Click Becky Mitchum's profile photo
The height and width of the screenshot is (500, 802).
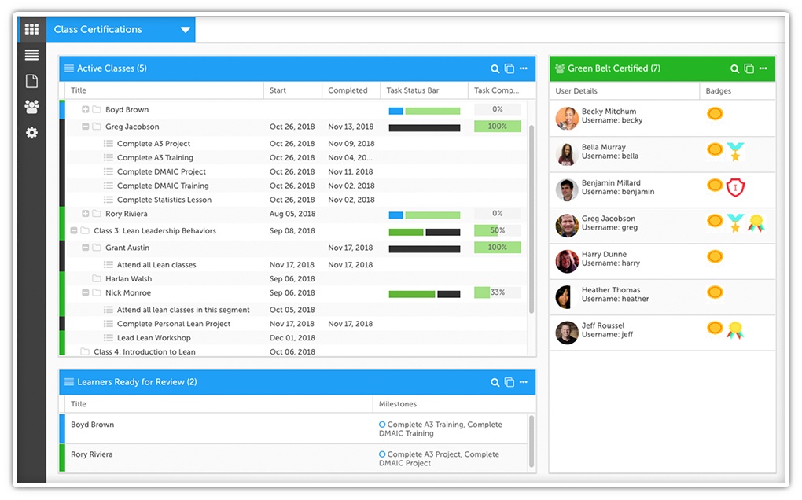coord(567,118)
